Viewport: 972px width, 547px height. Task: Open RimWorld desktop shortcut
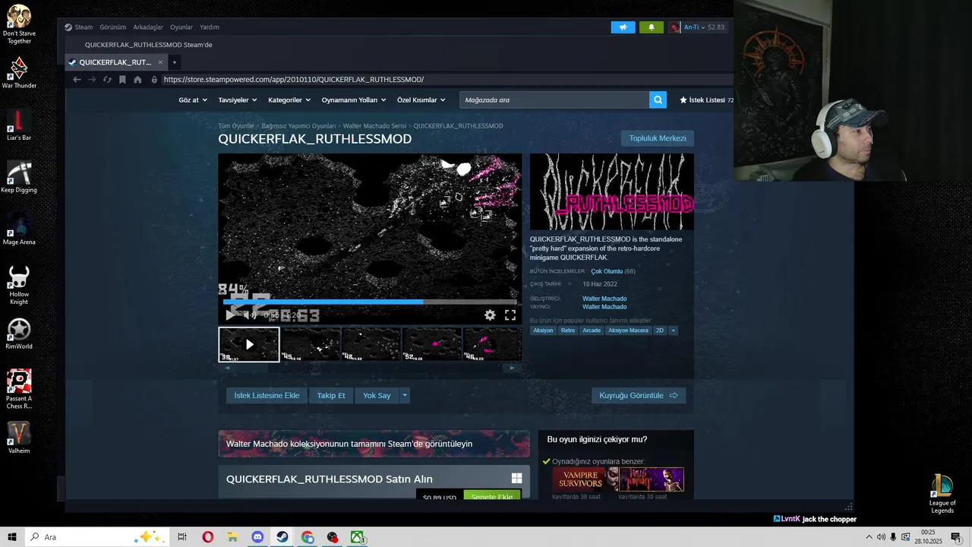tap(19, 334)
